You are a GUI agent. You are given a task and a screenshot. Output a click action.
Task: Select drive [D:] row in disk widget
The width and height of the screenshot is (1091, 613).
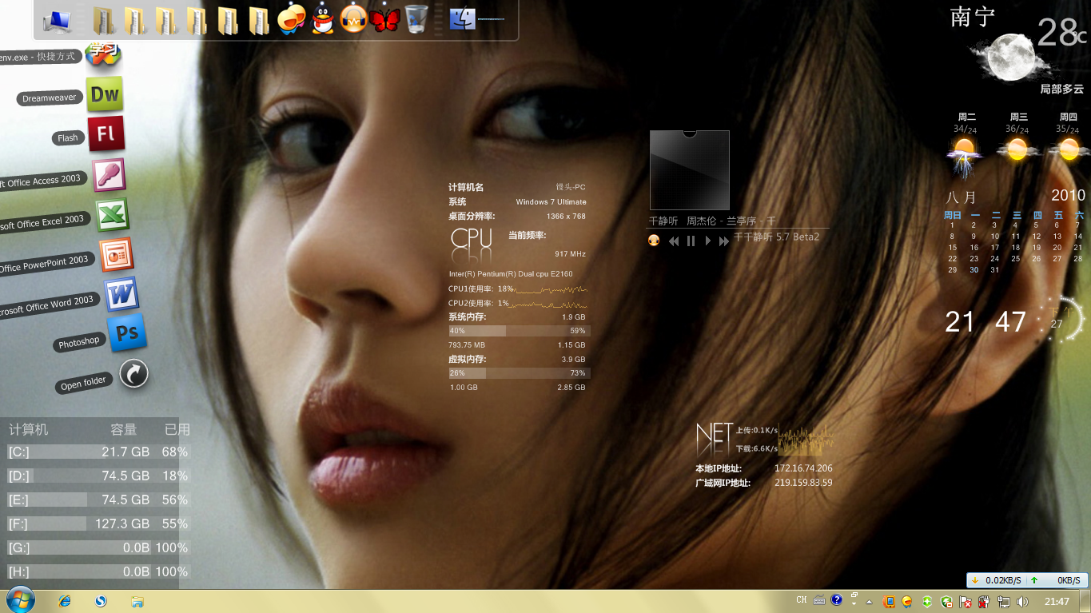pos(98,476)
